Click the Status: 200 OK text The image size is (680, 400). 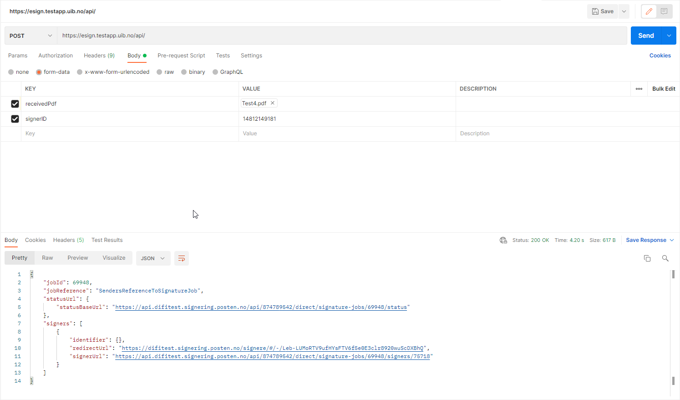[x=531, y=240]
